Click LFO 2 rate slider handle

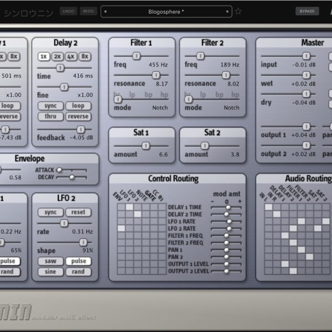point(64,223)
